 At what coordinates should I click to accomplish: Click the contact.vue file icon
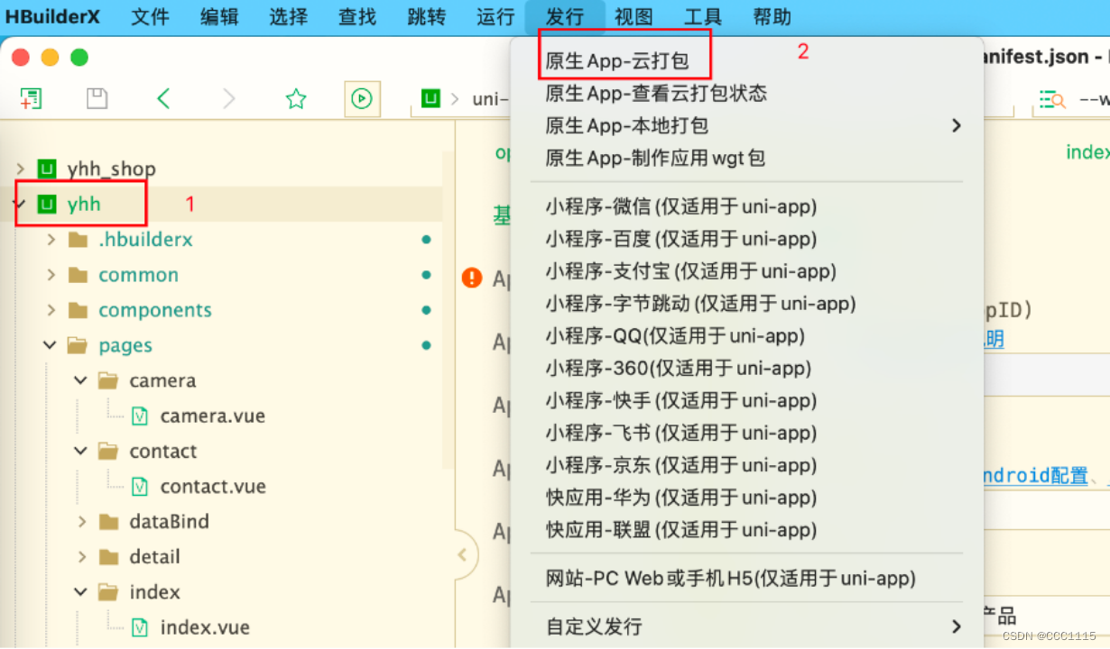click(x=140, y=486)
